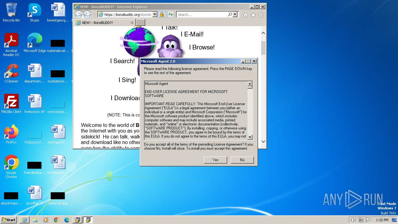Click the Yes button to accept license
The height and width of the screenshot is (224, 398).
click(215, 160)
